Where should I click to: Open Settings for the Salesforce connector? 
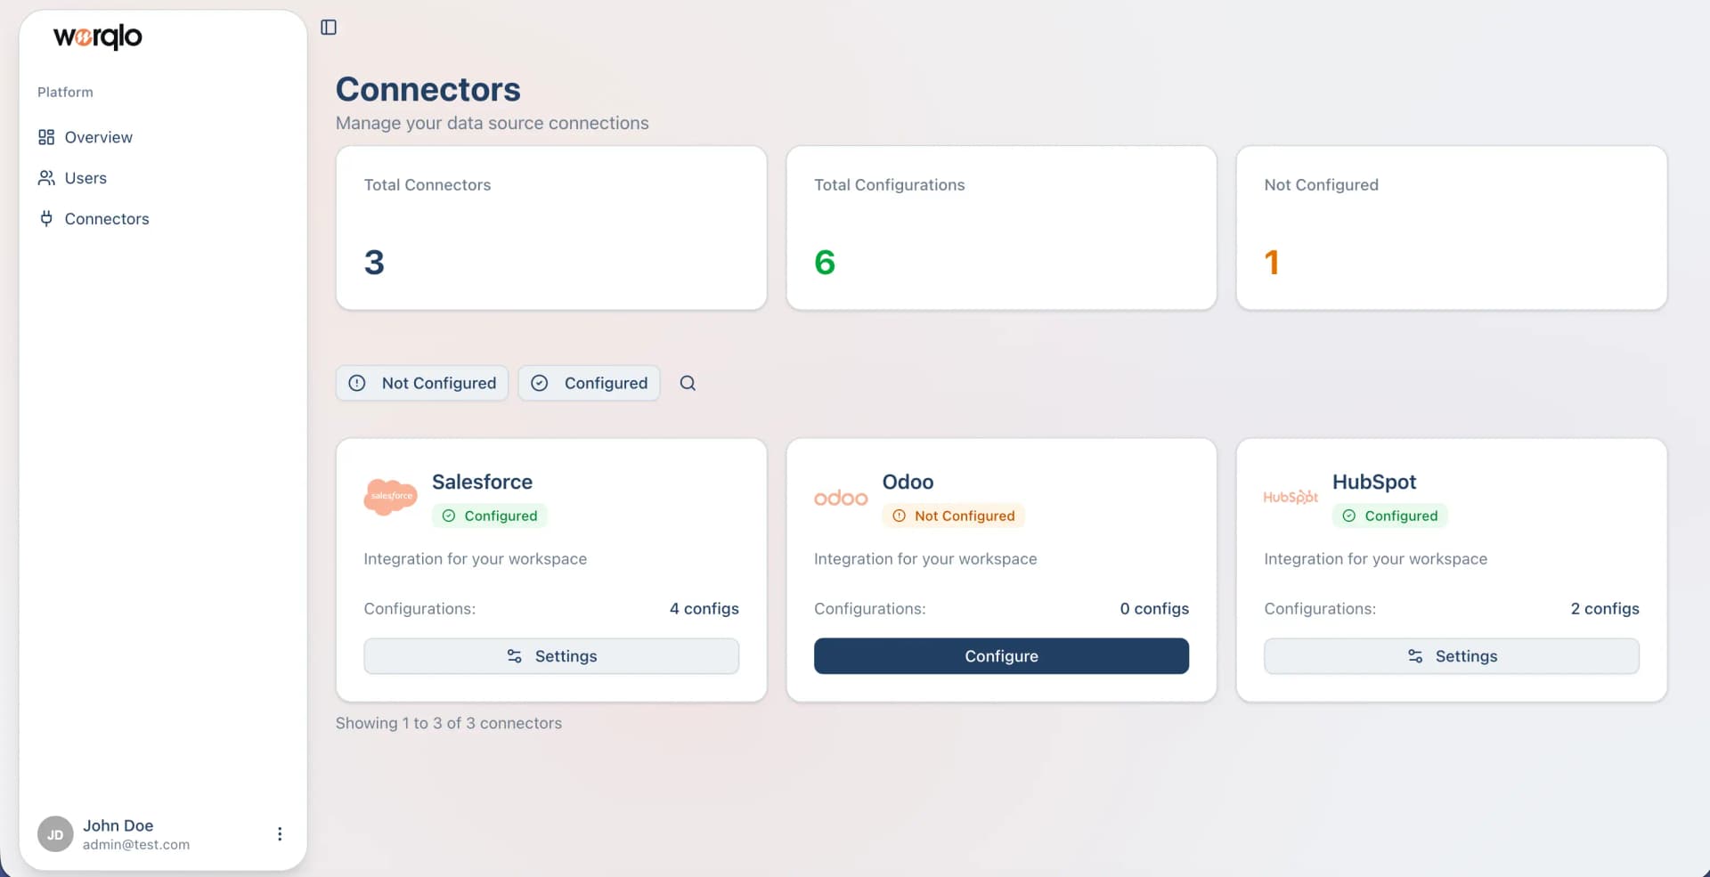[551, 656]
